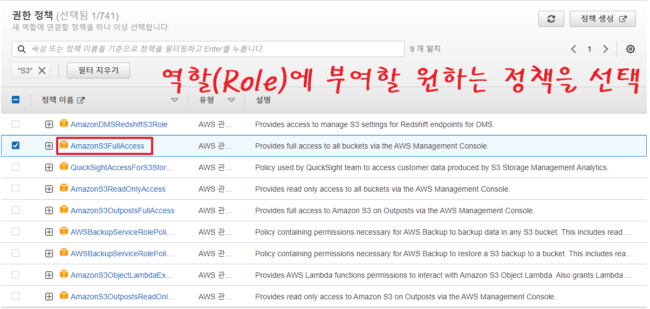Click the AmazonS3FullAccess policy cube icon
Screen dimensions: 650x309
(64, 145)
